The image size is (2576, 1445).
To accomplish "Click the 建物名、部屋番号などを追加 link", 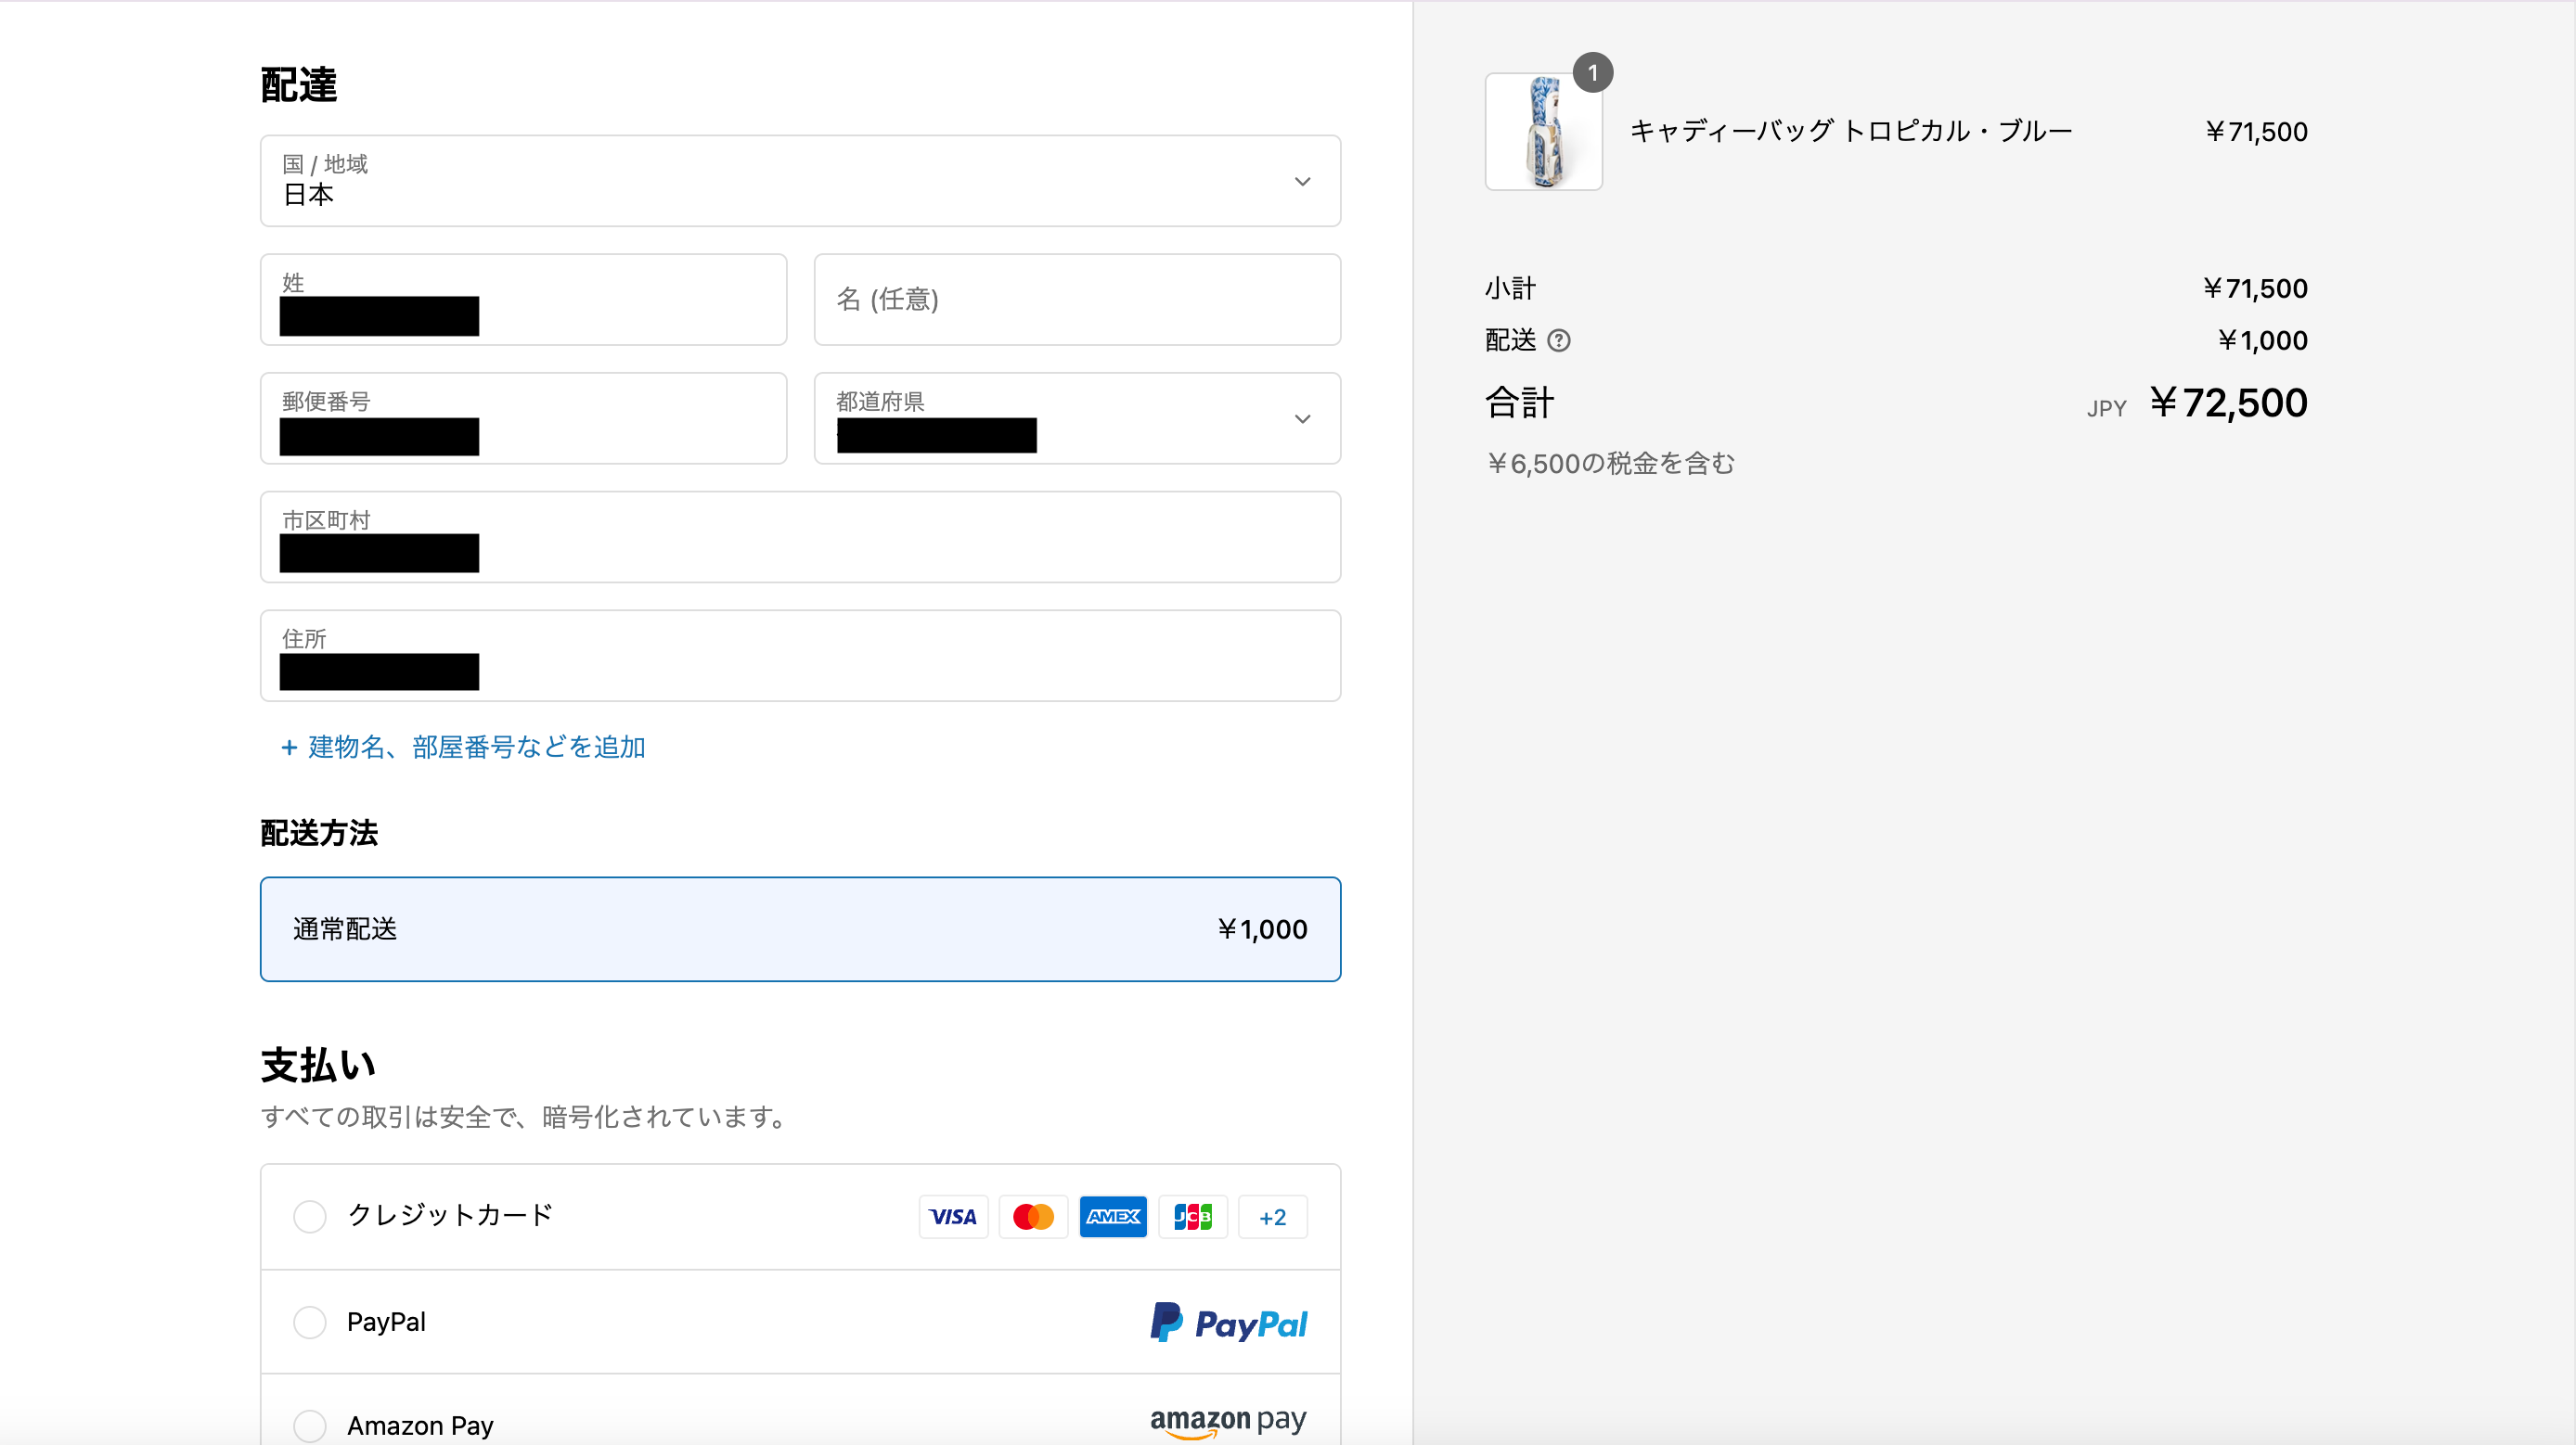I will 476,748.
